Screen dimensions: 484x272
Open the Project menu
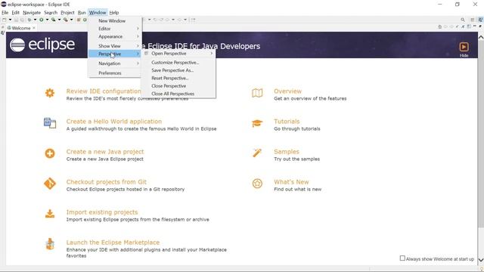(67, 13)
